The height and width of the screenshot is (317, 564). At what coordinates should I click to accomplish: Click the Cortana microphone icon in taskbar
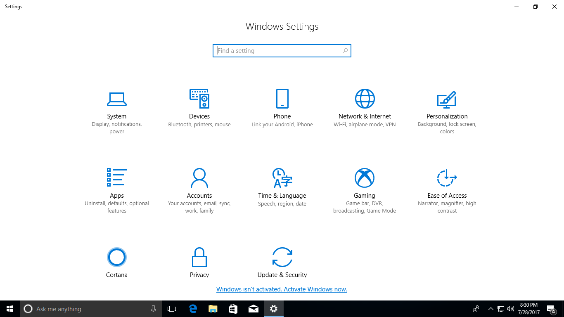[x=153, y=309]
